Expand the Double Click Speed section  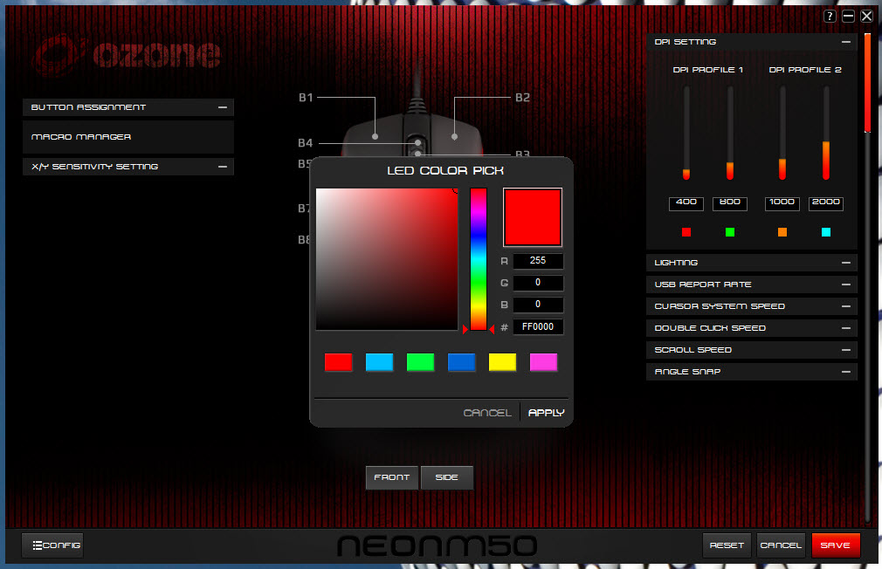coord(846,328)
